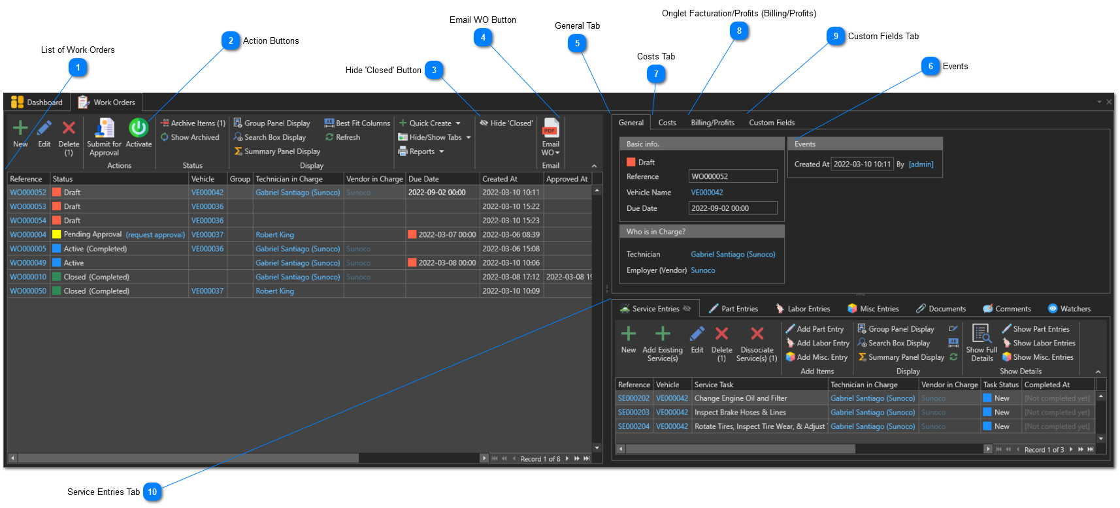Click the green New work order icon

20,128
